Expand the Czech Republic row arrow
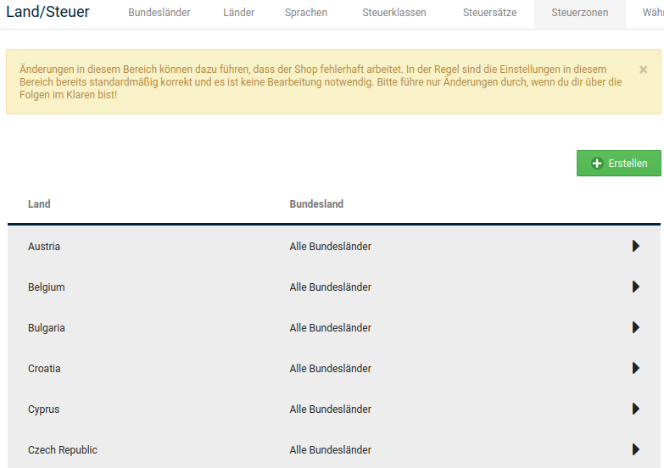This screenshot has width=664, height=468. click(x=636, y=449)
